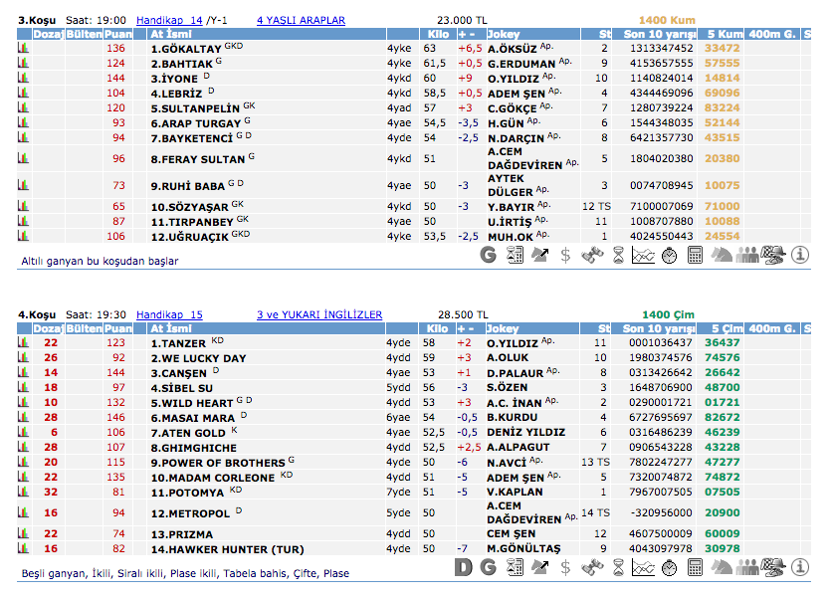Click the G icon under race 3

(x=488, y=256)
